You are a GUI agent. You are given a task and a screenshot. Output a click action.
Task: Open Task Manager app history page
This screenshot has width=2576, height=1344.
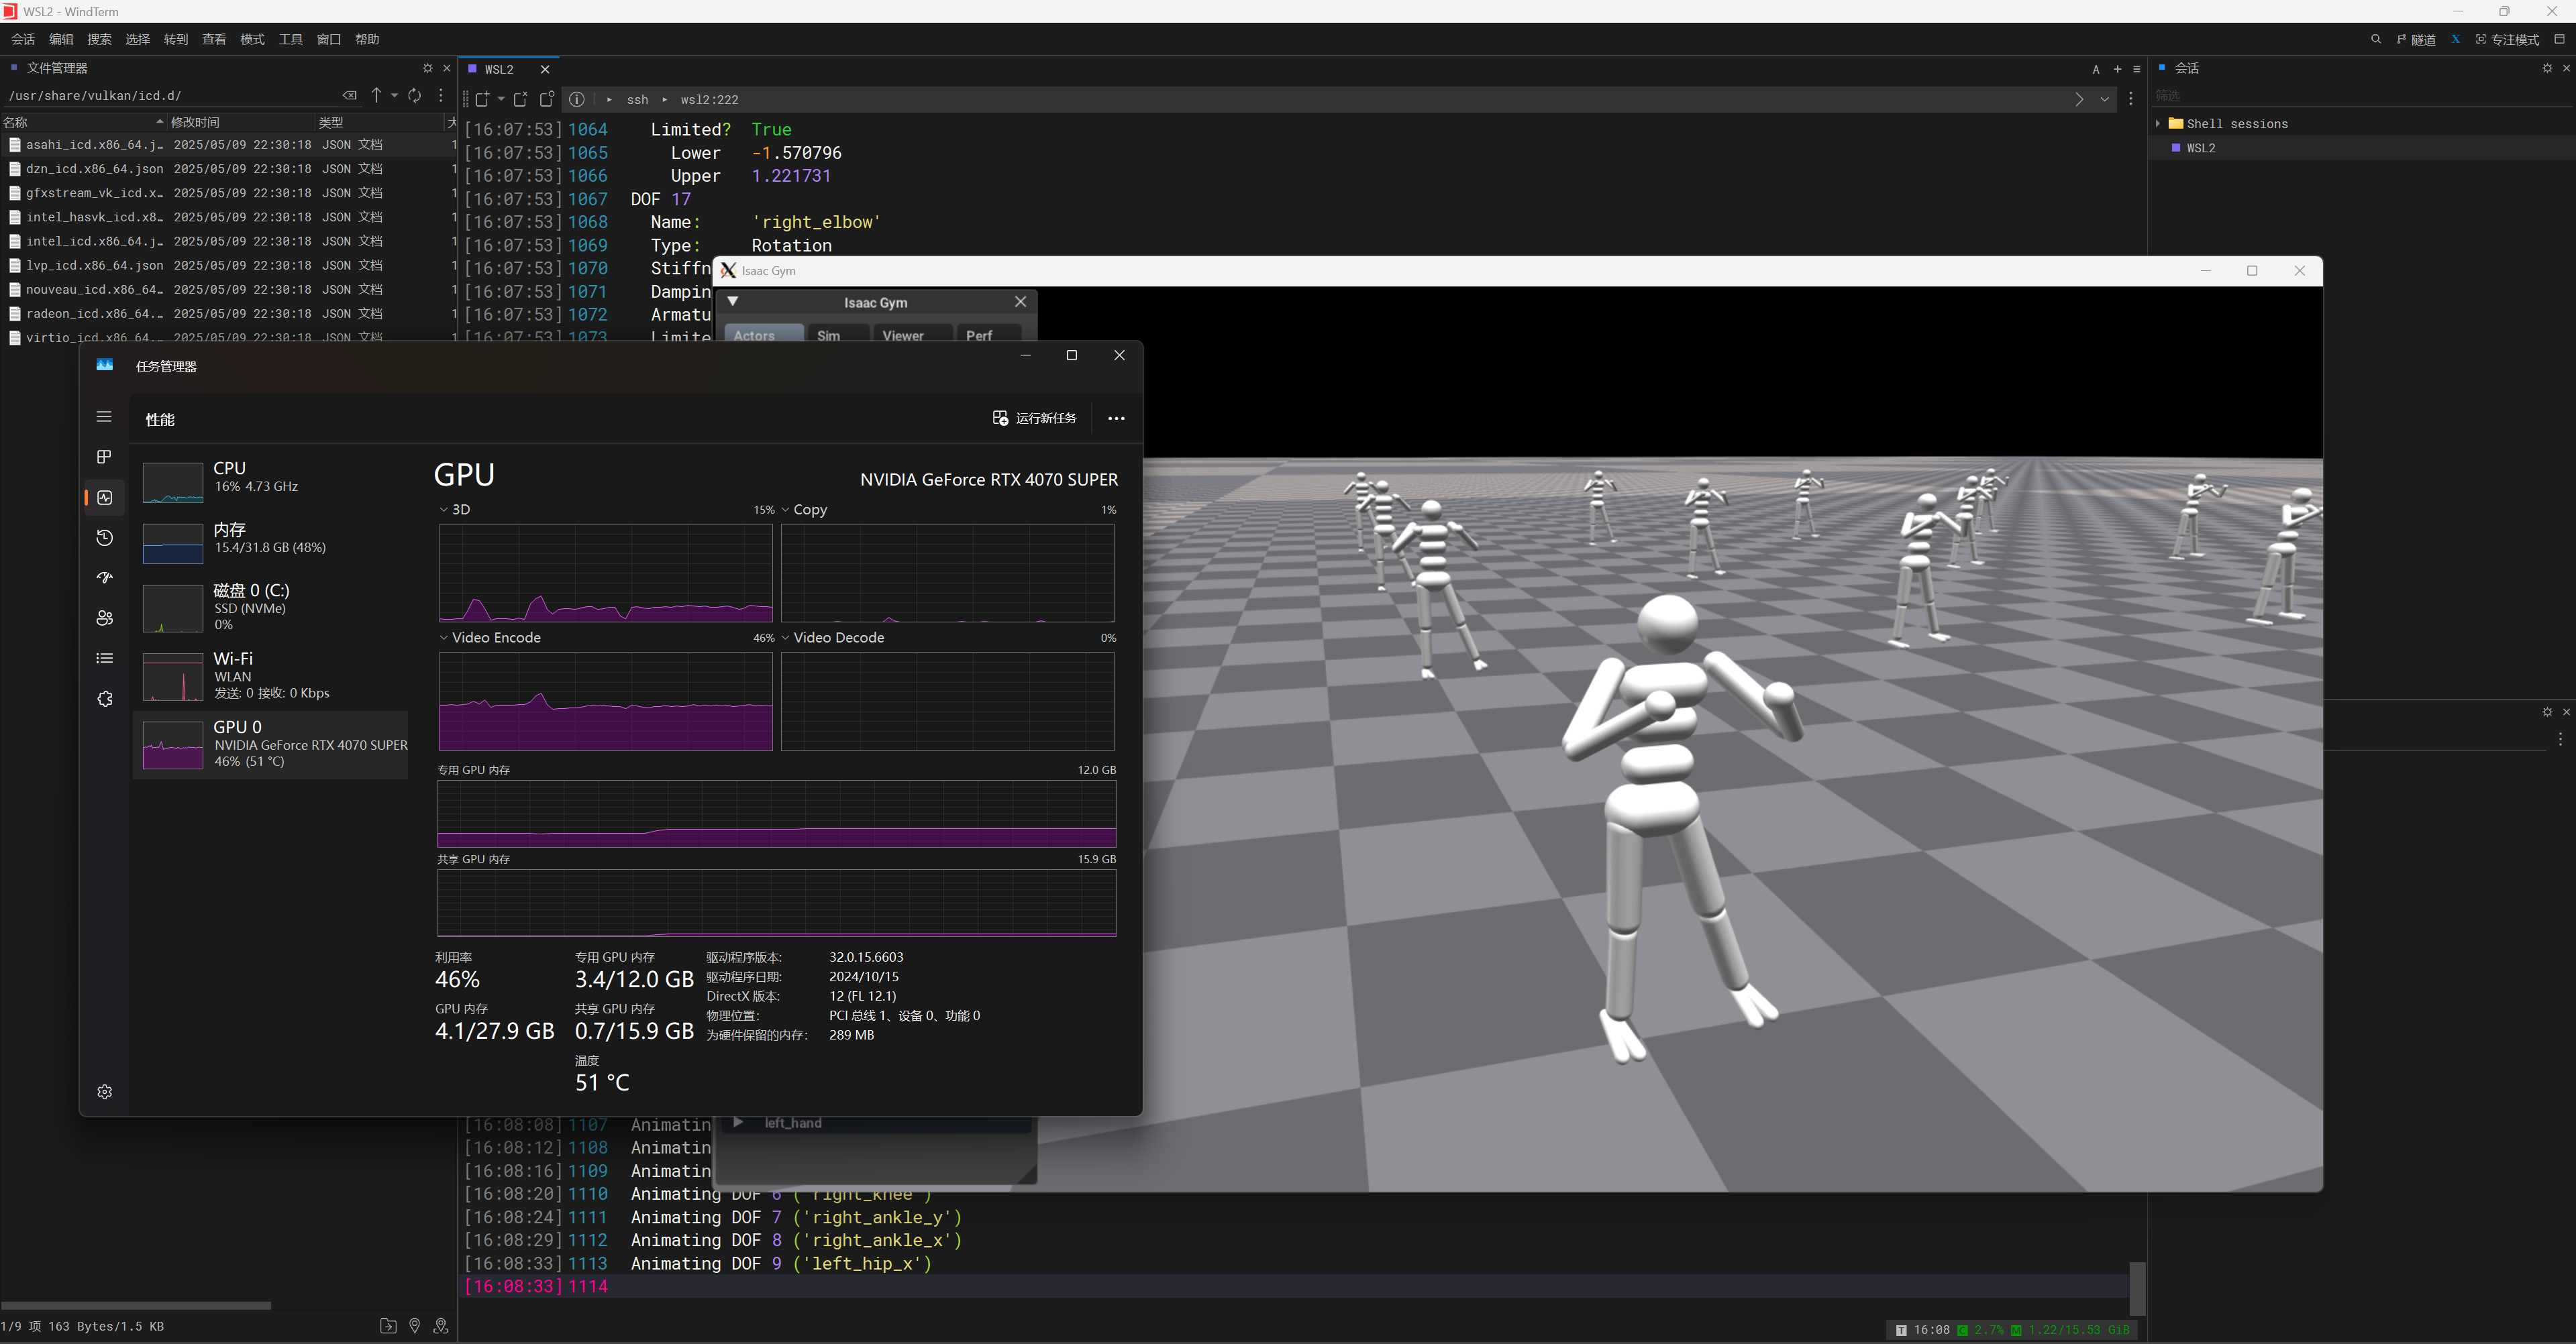click(104, 538)
